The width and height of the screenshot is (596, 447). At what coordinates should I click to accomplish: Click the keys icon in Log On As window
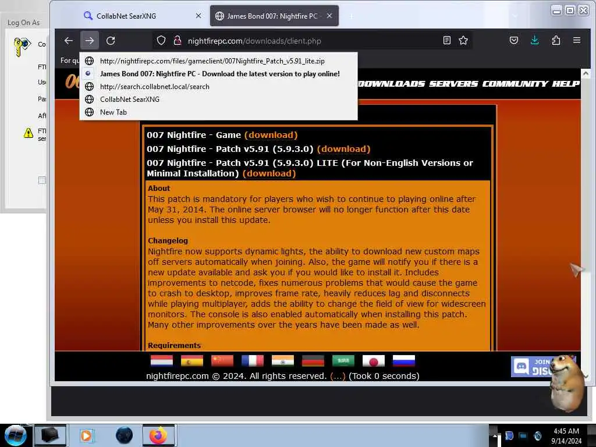point(22,47)
